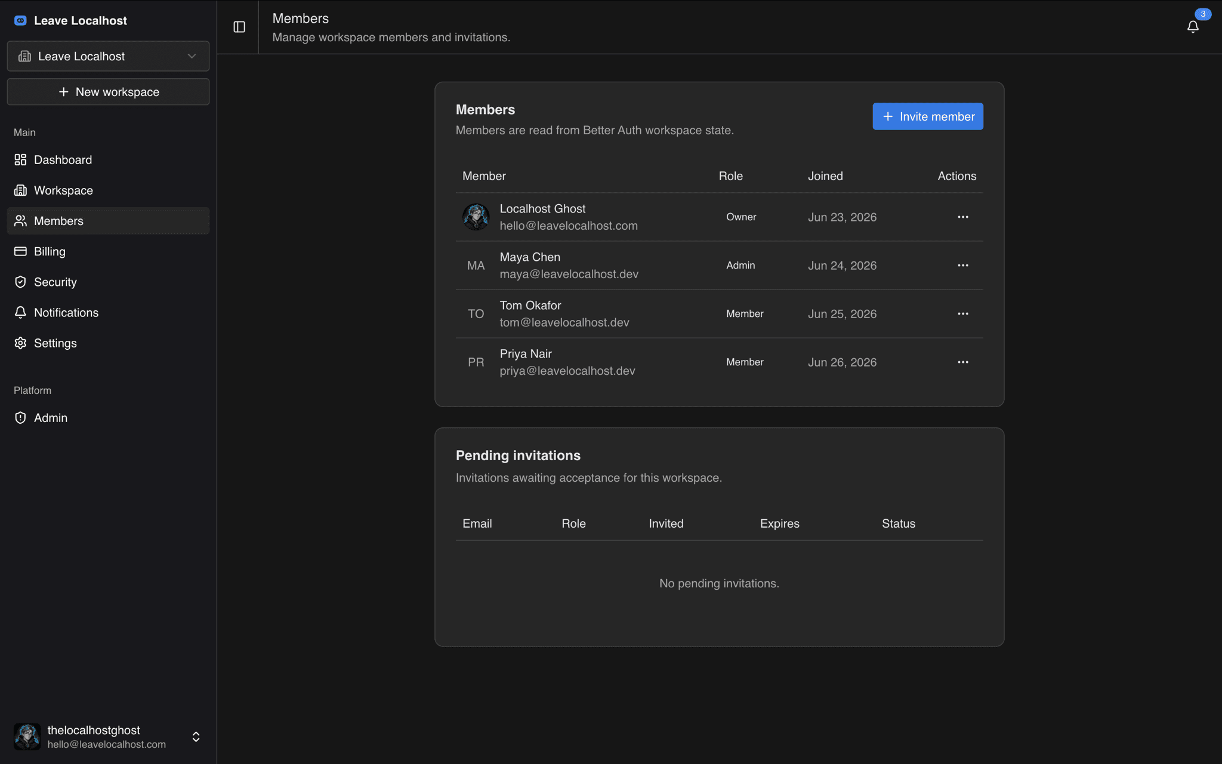Image resolution: width=1222 pixels, height=764 pixels.
Task: Click email maya@leavelocalhost.dev
Action: pos(569,274)
